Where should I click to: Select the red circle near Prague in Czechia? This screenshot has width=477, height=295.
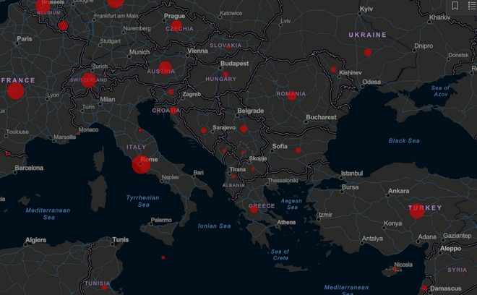coord(176,26)
